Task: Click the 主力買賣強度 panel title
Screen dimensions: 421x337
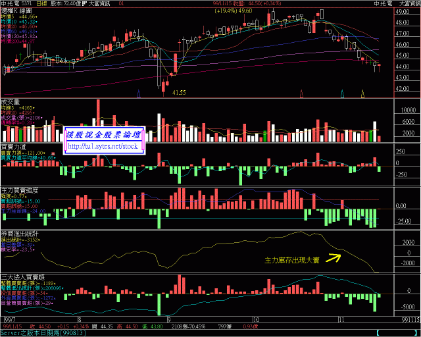Action: click(20, 190)
